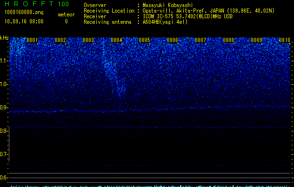Click the Receiving antenna label
The height and width of the screenshot is (187, 294).
coord(108,22)
